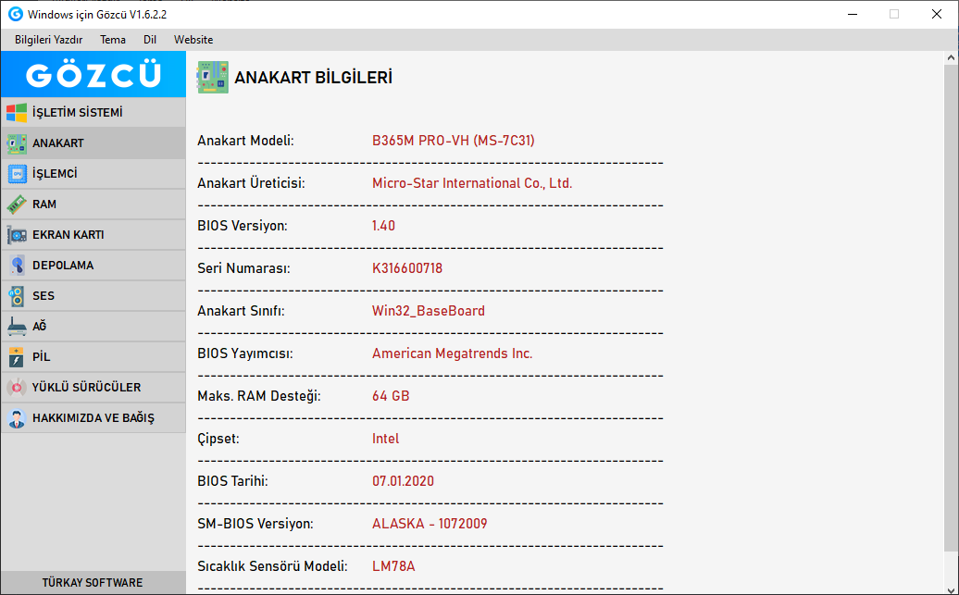Click the Anakart Modeli: label
959x595 pixels.
click(245, 141)
